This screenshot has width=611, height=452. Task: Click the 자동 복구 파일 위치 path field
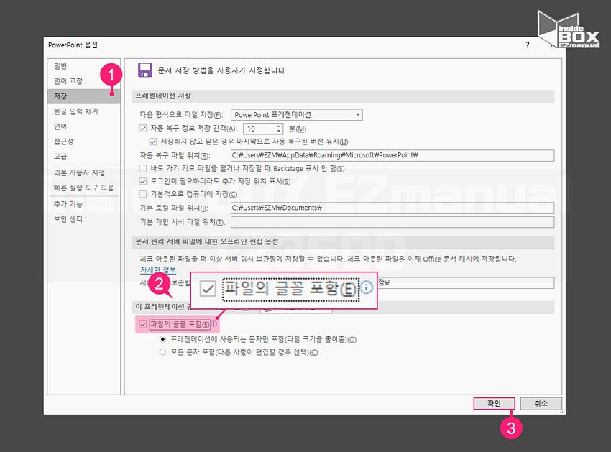click(x=392, y=155)
